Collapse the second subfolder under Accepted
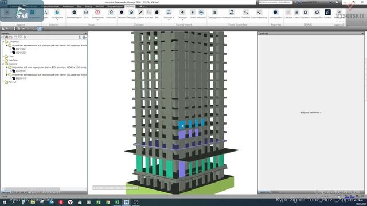Screen dimensions: 367x206 7,75
